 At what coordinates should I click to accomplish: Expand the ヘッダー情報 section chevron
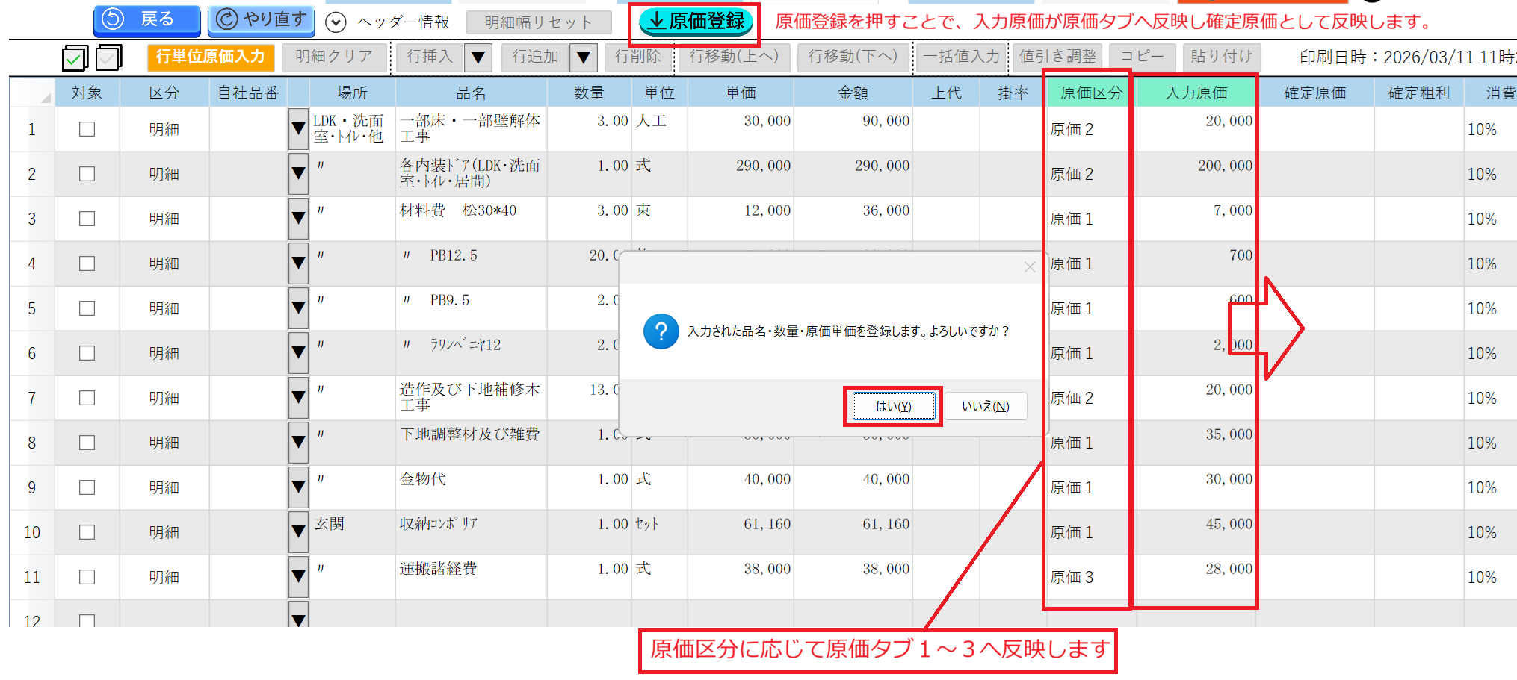(336, 22)
